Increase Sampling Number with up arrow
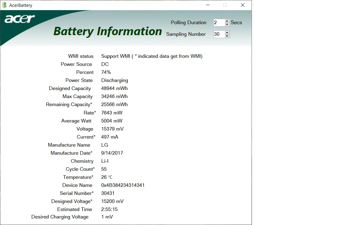 click(x=227, y=32)
